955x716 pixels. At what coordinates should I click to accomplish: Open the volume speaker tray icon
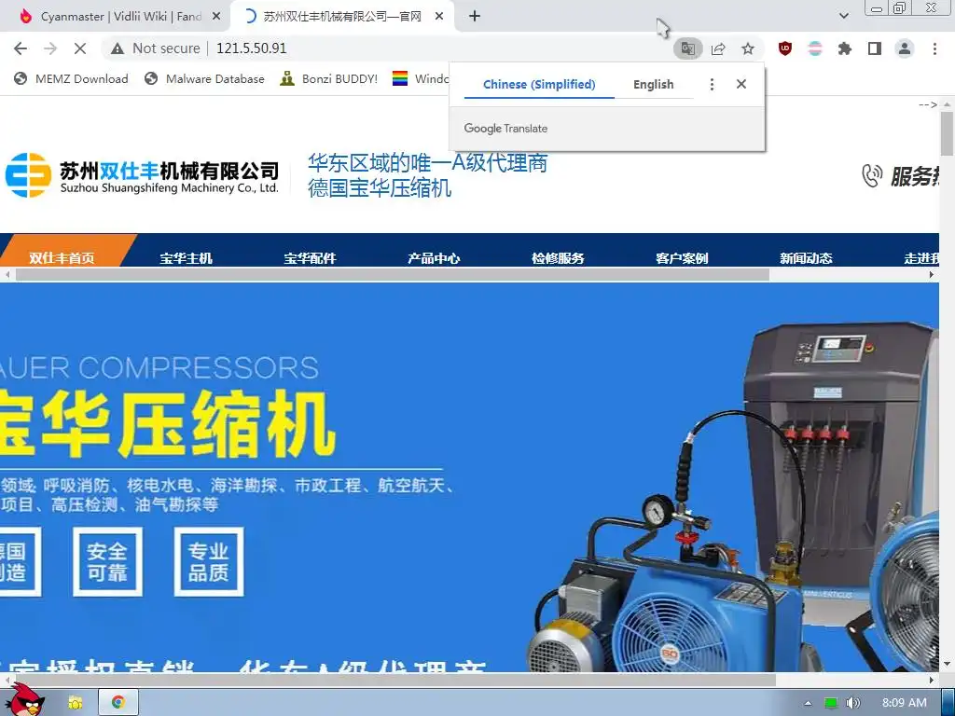pyautogui.click(x=853, y=703)
